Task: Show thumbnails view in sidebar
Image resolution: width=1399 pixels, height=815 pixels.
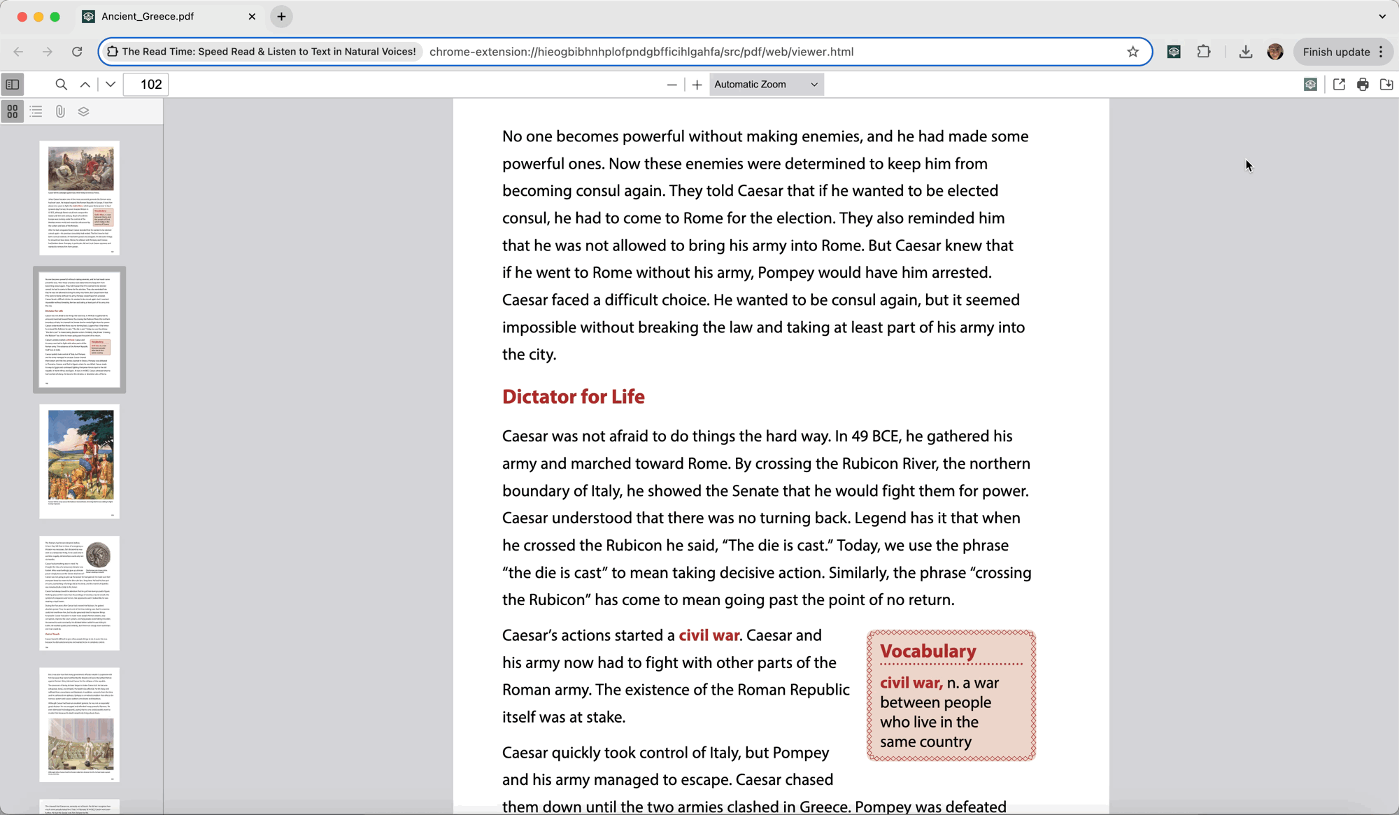Action: pyautogui.click(x=13, y=111)
